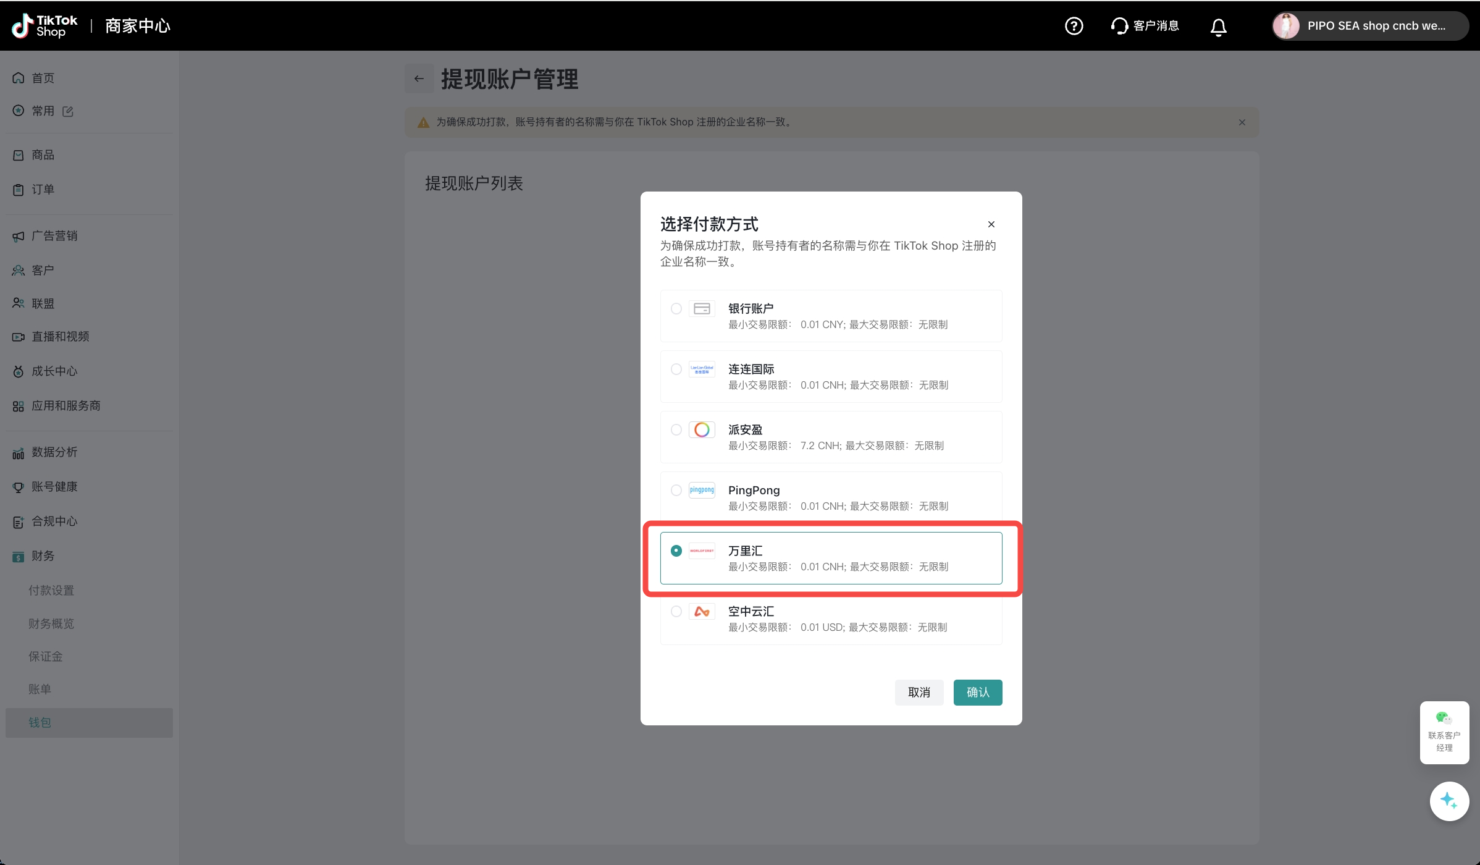Viewport: 1480px width, 865px height.
Task: Click the back arrow beside 提现账户管理
Action: click(x=419, y=78)
